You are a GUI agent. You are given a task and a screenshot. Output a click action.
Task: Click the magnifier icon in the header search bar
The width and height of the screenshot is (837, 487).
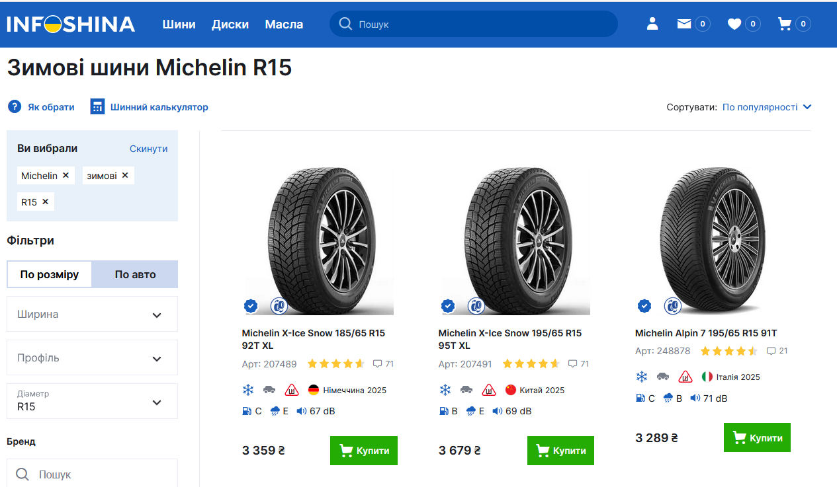pos(345,24)
